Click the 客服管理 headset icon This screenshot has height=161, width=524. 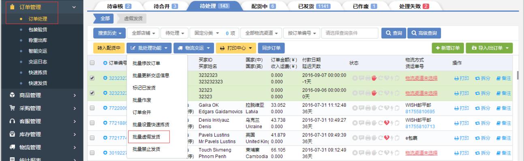pos(12,121)
